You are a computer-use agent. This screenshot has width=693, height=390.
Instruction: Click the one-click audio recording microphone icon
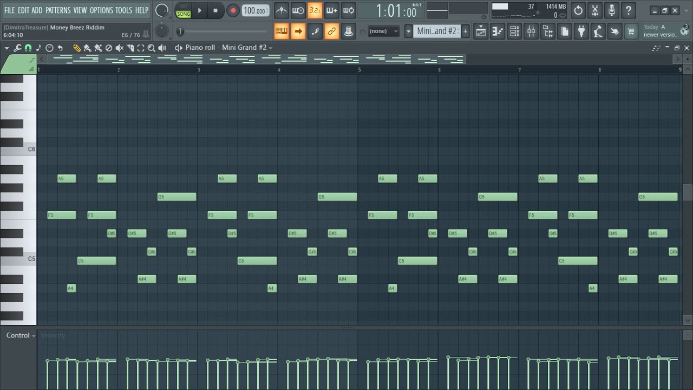(612, 10)
